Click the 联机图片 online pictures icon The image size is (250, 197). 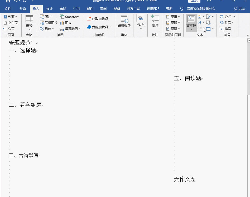[x=49, y=23]
